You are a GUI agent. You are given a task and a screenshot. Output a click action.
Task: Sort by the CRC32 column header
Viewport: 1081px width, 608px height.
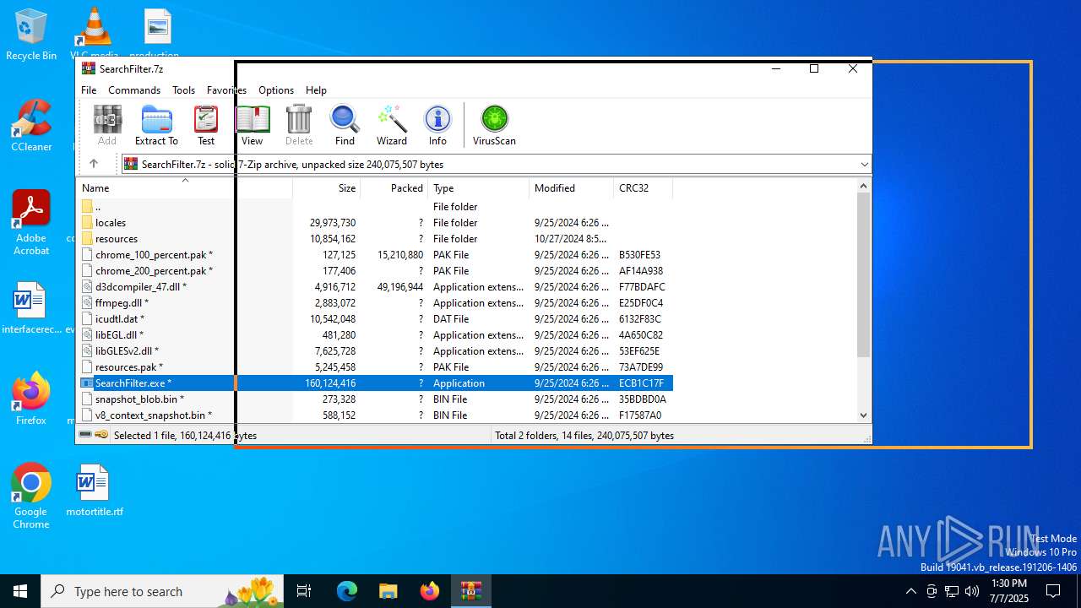point(644,188)
